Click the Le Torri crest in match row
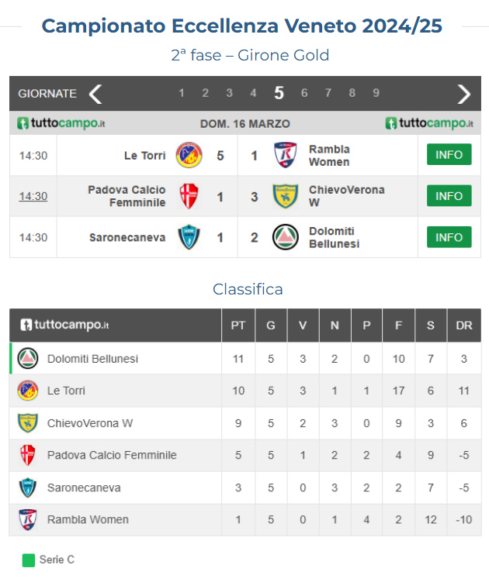This screenshot has width=489, height=582. pyautogui.click(x=189, y=155)
